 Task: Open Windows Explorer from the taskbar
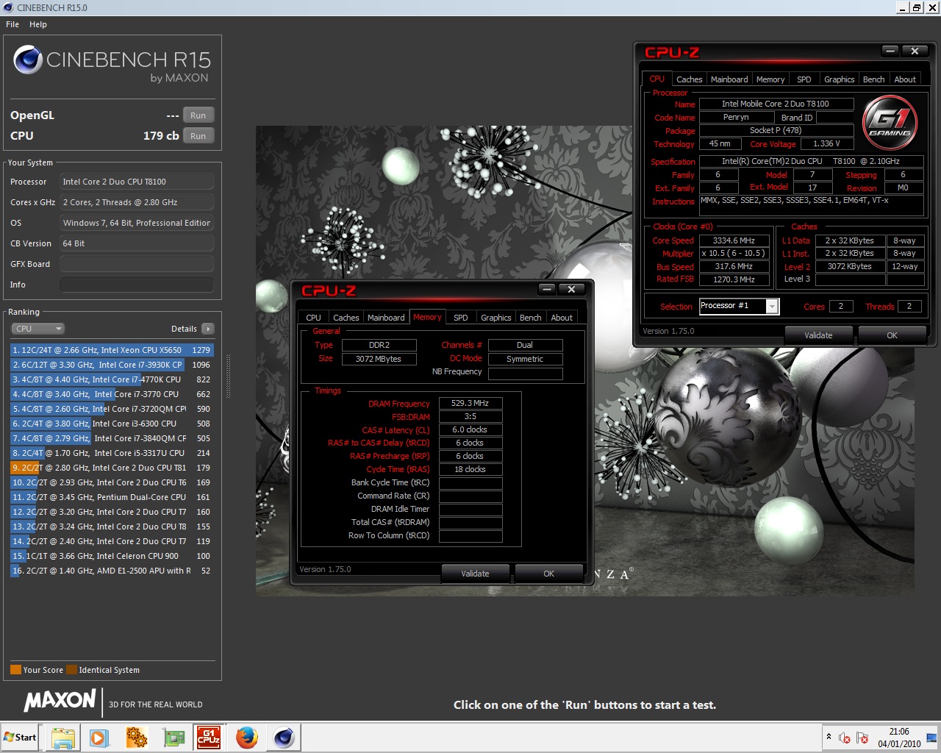tap(63, 737)
